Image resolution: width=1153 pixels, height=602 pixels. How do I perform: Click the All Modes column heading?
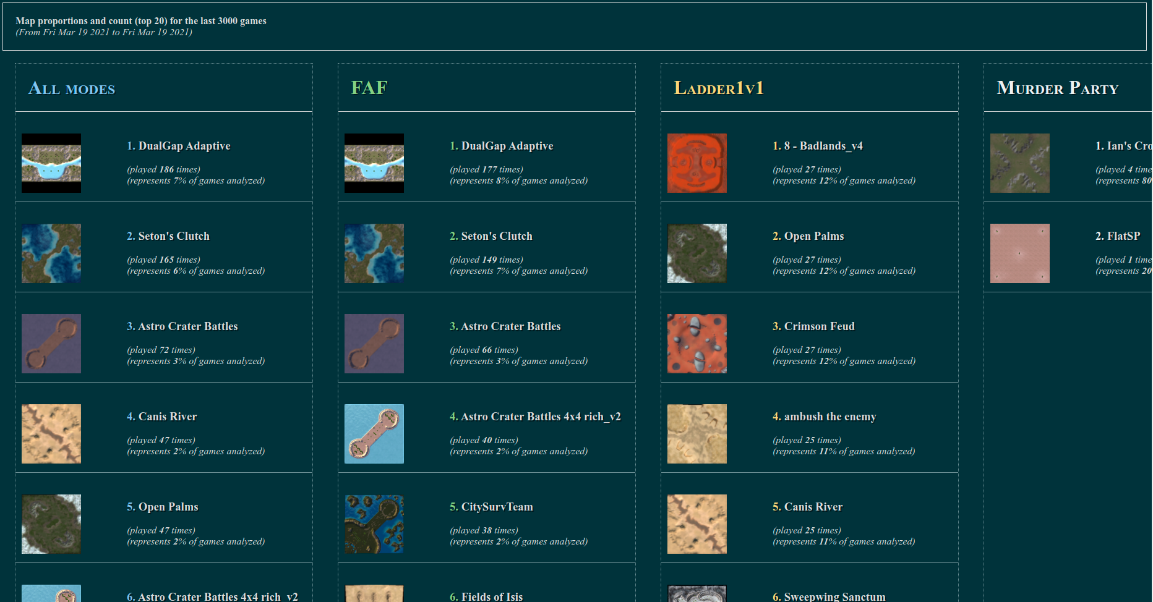click(x=72, y=88)
